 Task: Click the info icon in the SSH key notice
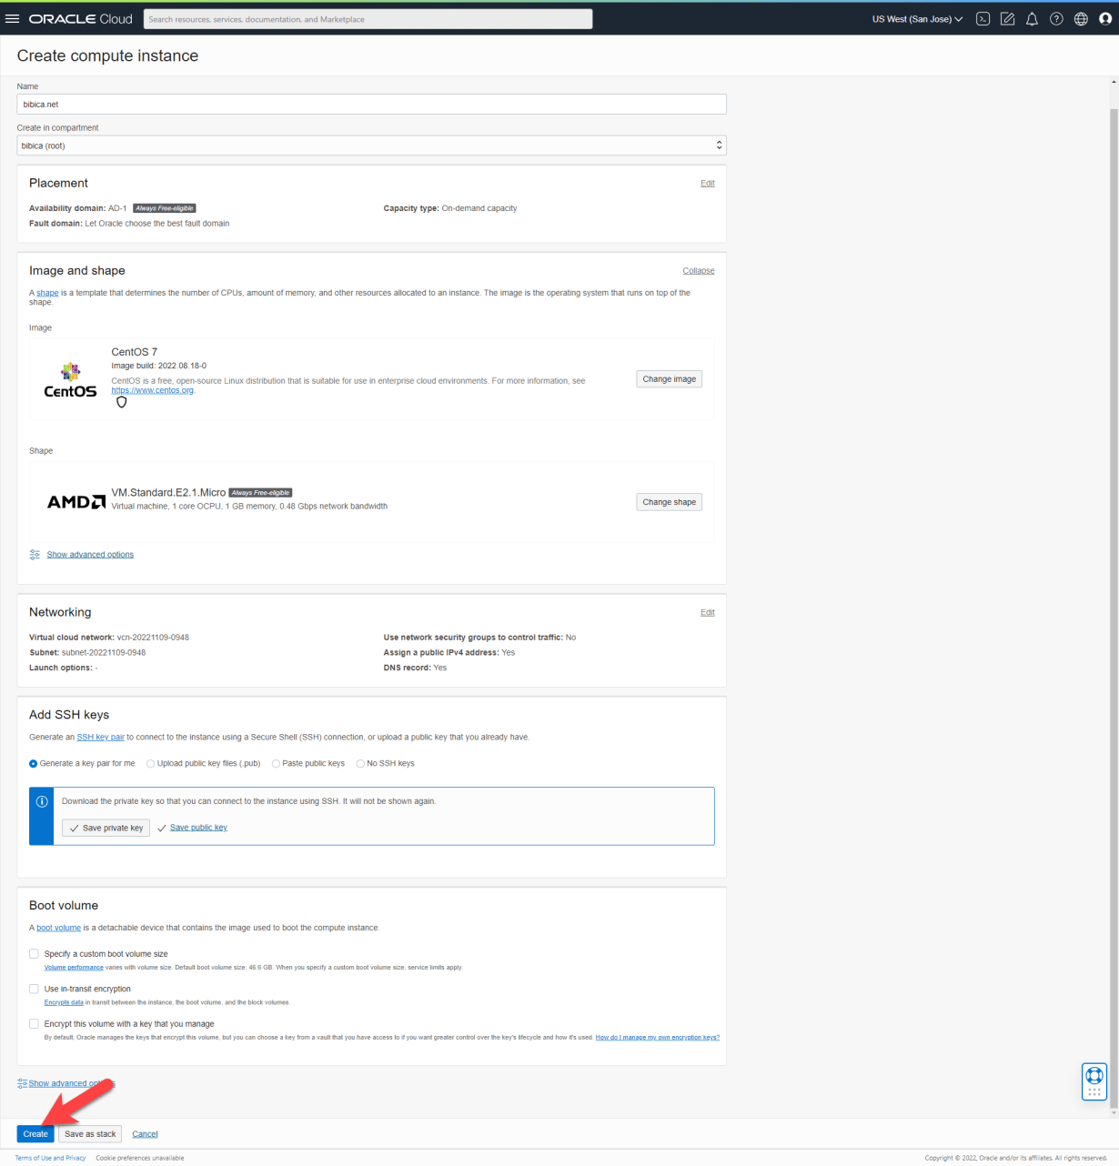(x=42, y=801)
